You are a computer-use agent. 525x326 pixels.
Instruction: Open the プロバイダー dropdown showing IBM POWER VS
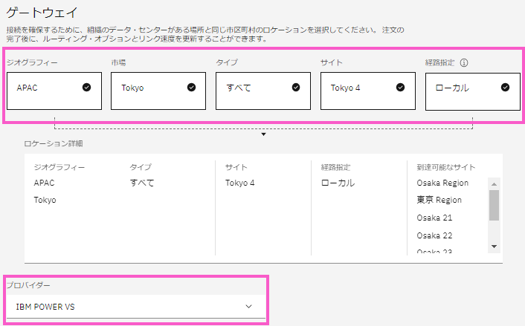[135, 306]
